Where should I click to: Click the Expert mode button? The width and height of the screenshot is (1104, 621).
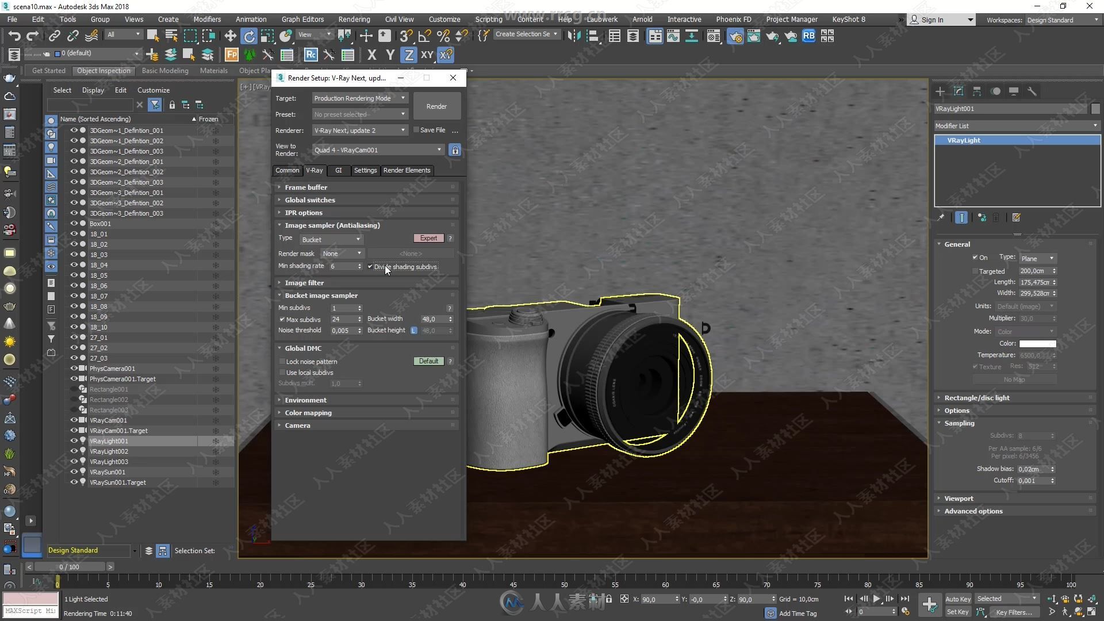(428, 237)
